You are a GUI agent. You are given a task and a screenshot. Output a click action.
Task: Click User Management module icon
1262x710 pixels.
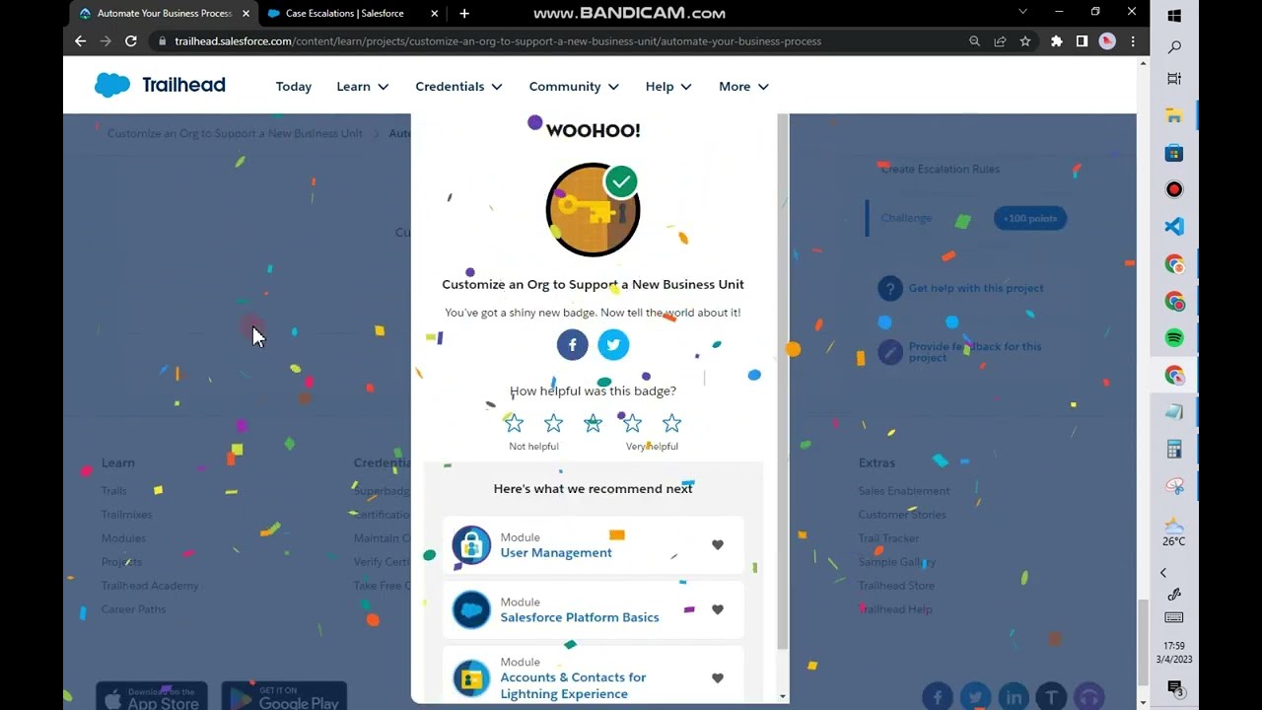(x=471, y=544)
